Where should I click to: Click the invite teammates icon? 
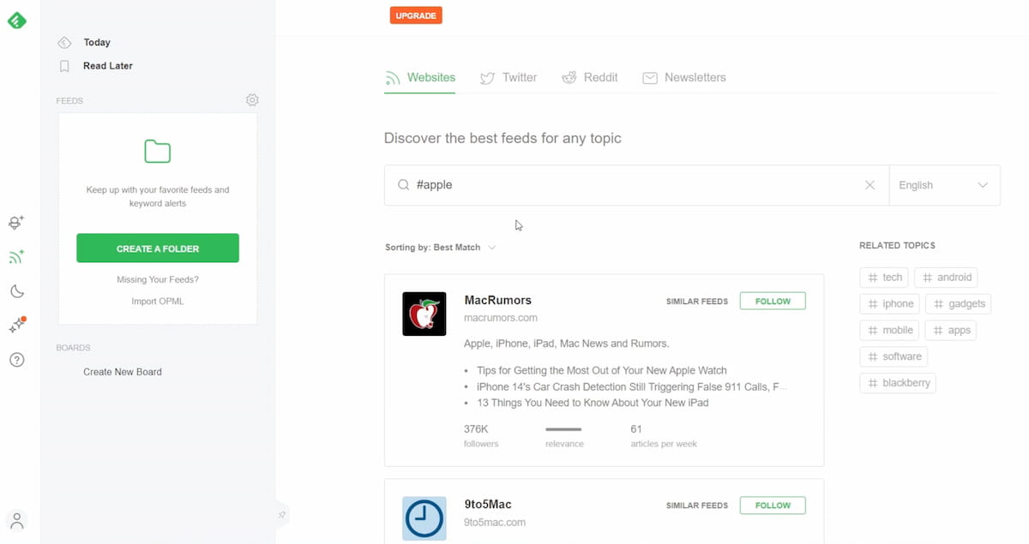[16, 222]
